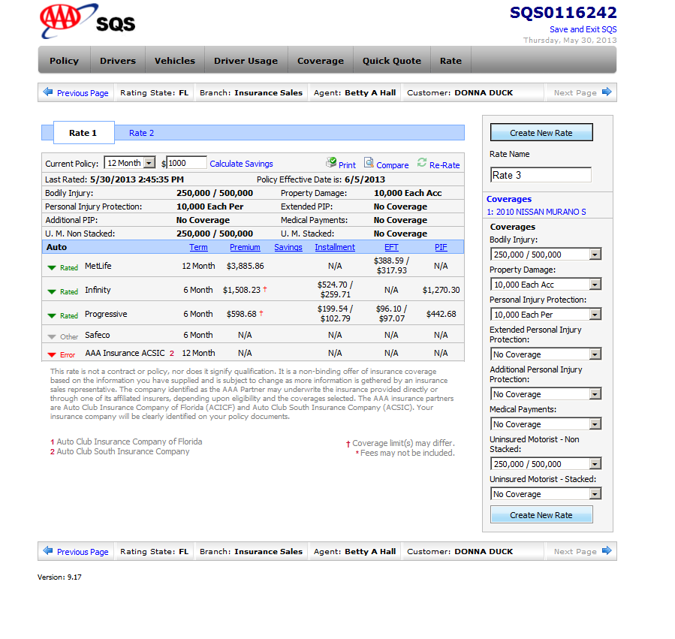Click the Coverages heading link in sidebar
Screen dimensions: 675x639
point(509,199)
